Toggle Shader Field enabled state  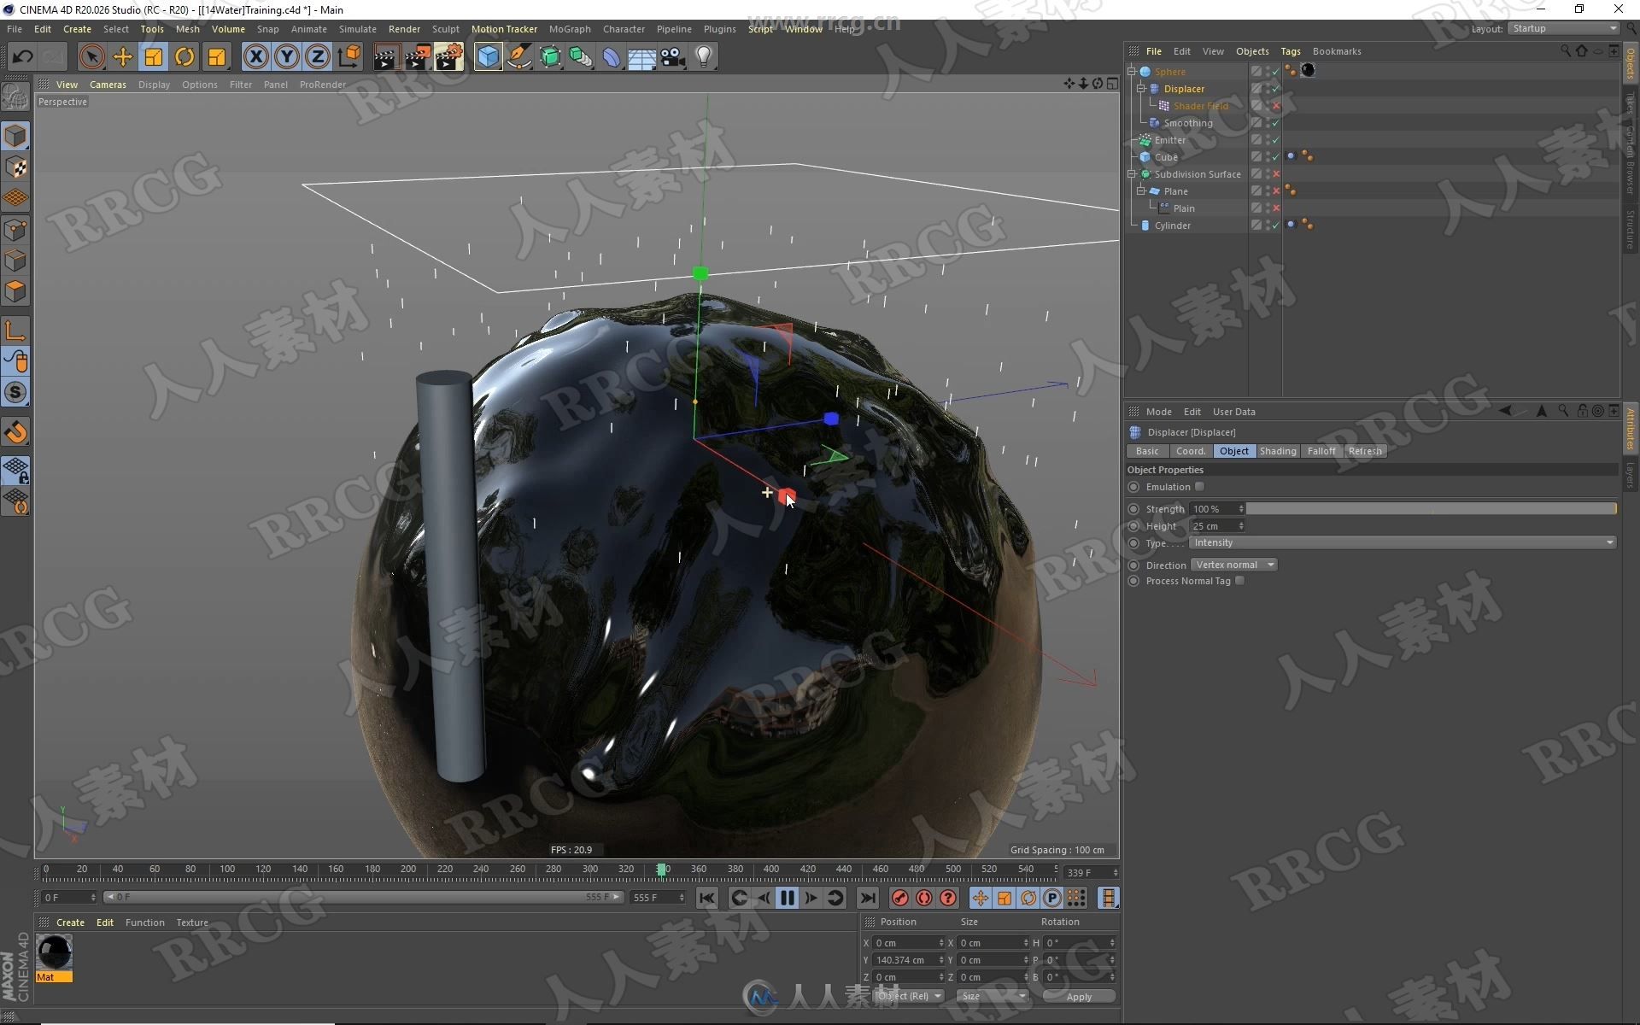point(1276,106)
